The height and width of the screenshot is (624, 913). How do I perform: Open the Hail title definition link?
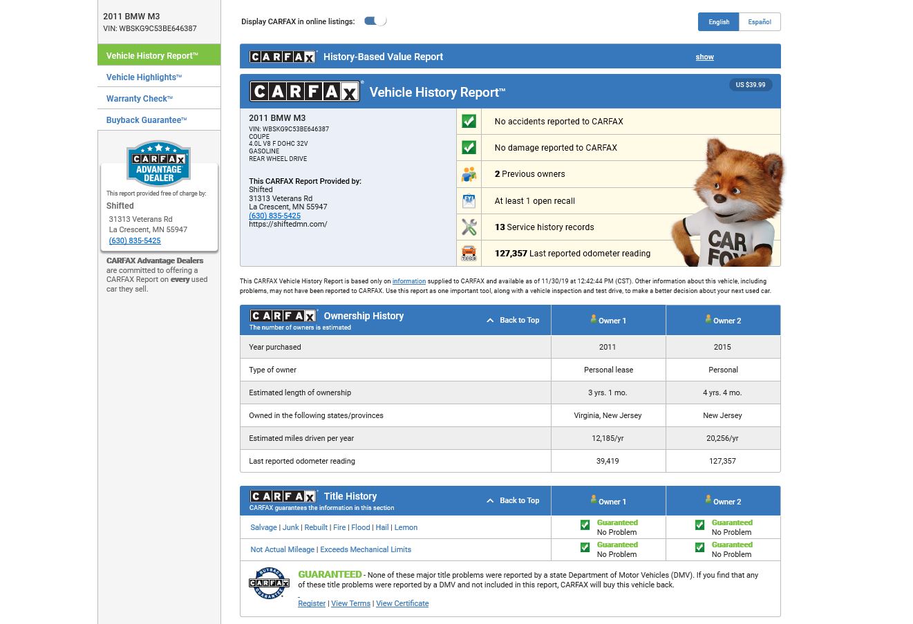tap(382, 527)
